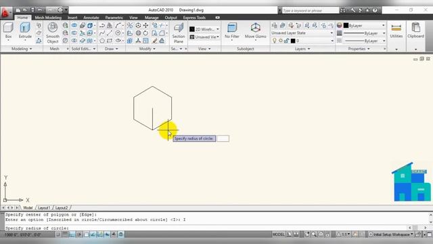Expand the Draw panel
Viewport: 433px width, 244px height.
click(x=111, y=49)
